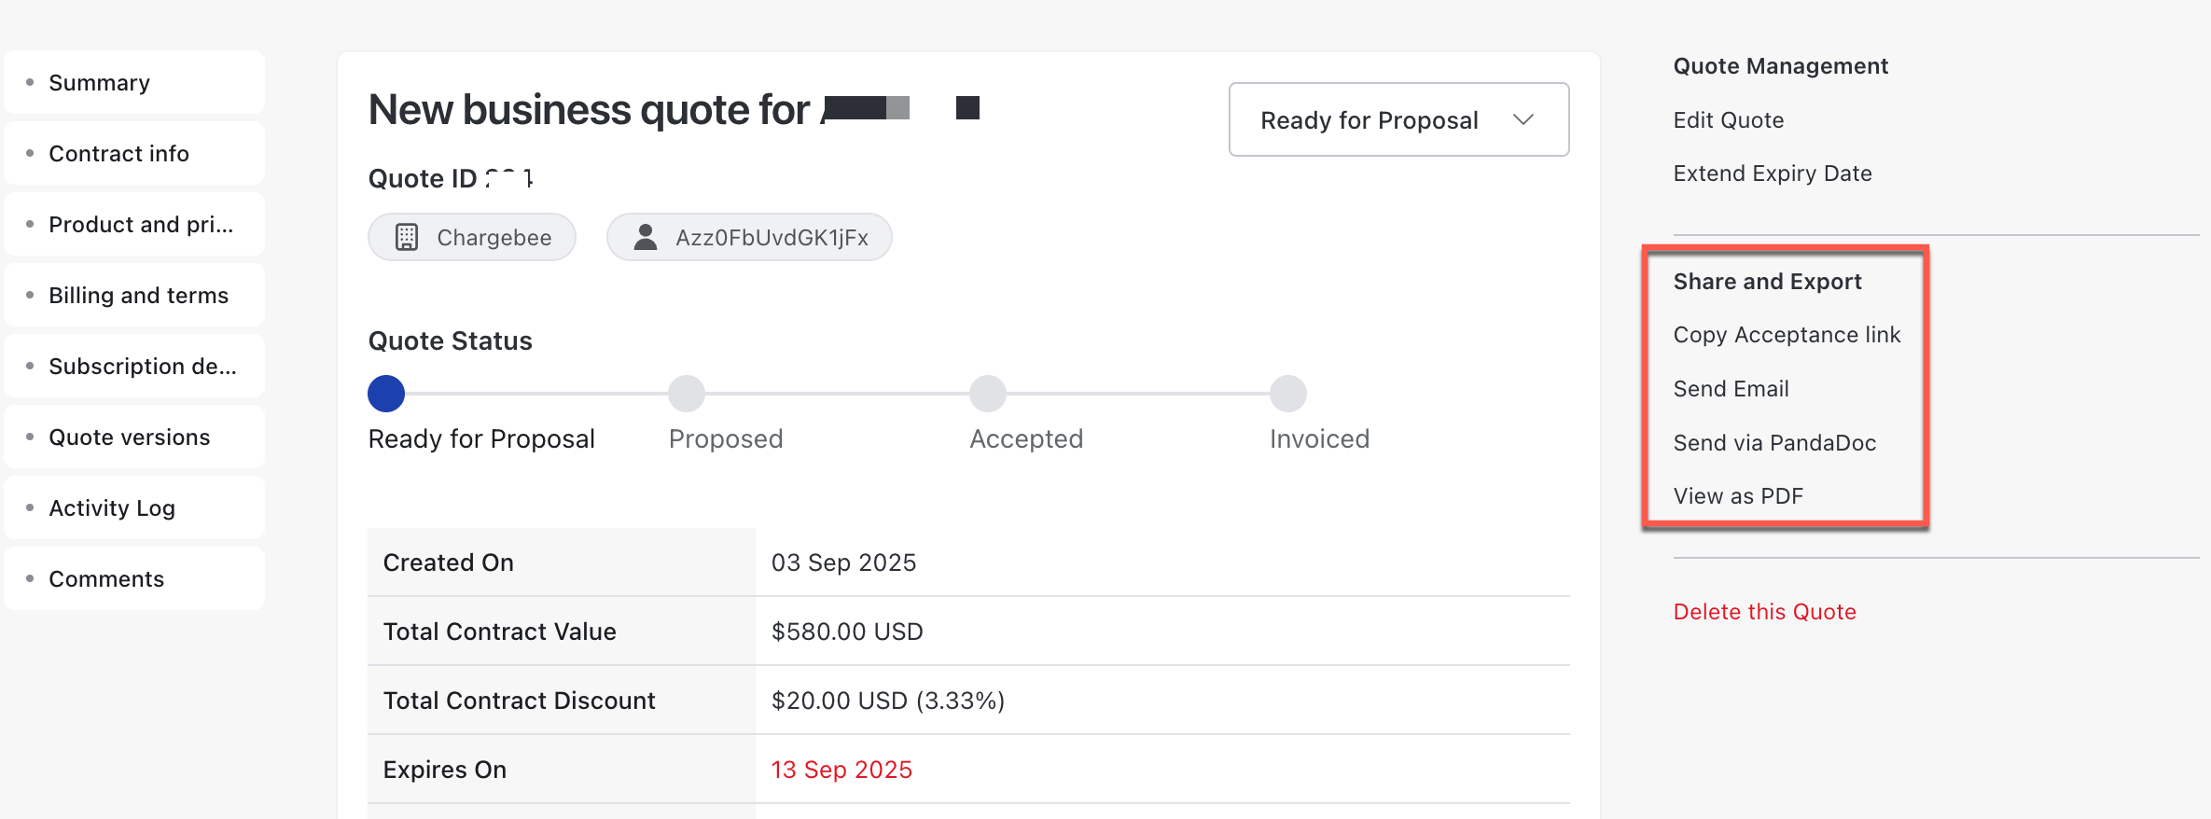Image resolution: width=2211 pixels, height=819 pixels.
Task: View the Activity Log
Action: click(112, 508)
